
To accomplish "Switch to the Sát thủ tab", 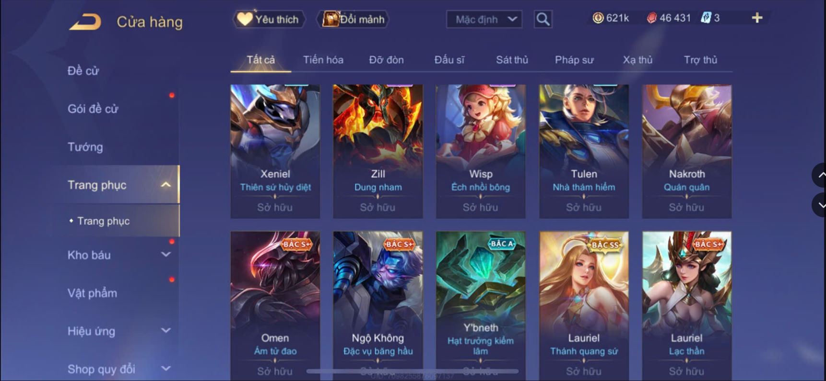I will pyautogui.click(x=512, y=60).
